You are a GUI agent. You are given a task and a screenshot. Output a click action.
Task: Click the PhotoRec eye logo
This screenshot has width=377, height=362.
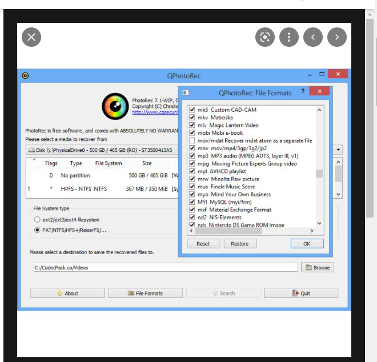[x=115, y=106]
